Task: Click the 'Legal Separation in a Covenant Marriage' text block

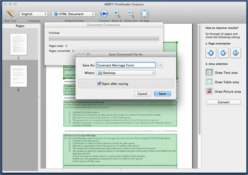Action: (120, 114)
